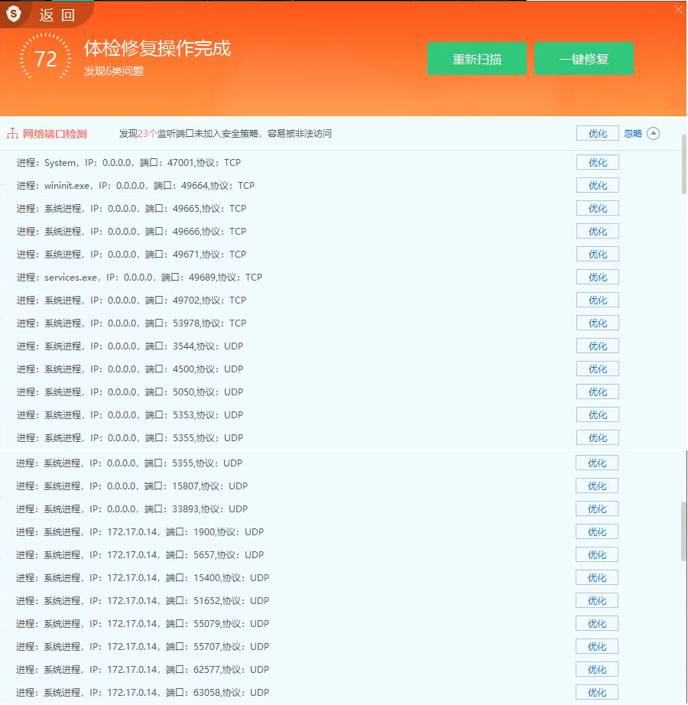
Task: Select the row text for port 3544 UDP
Action: click(x=130, y=346)
